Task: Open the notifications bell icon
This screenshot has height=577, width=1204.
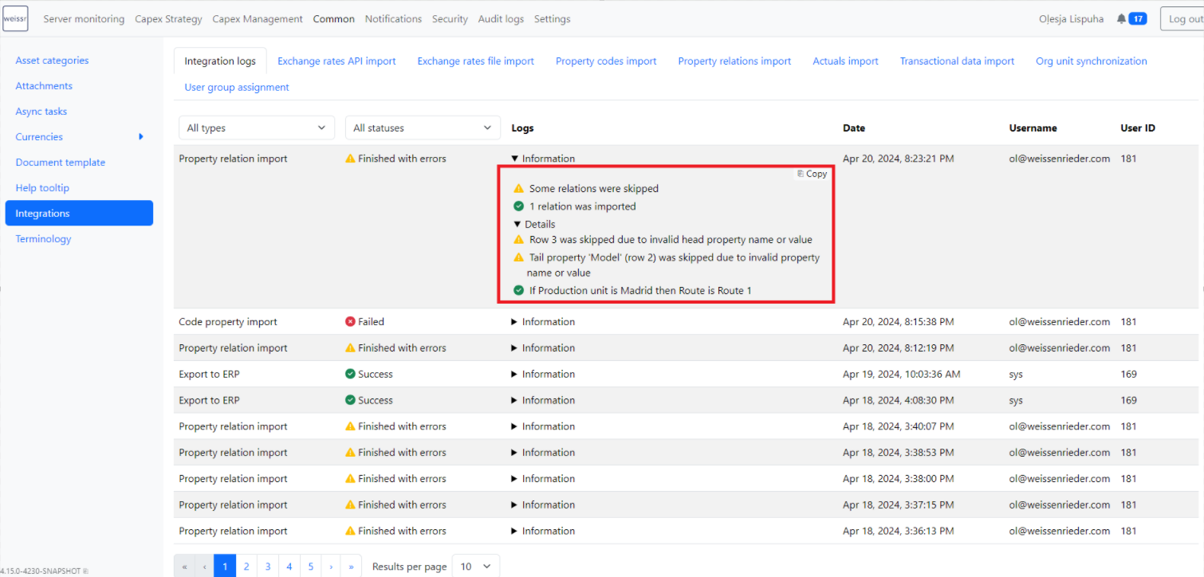Action: [x=1122, y=19]
